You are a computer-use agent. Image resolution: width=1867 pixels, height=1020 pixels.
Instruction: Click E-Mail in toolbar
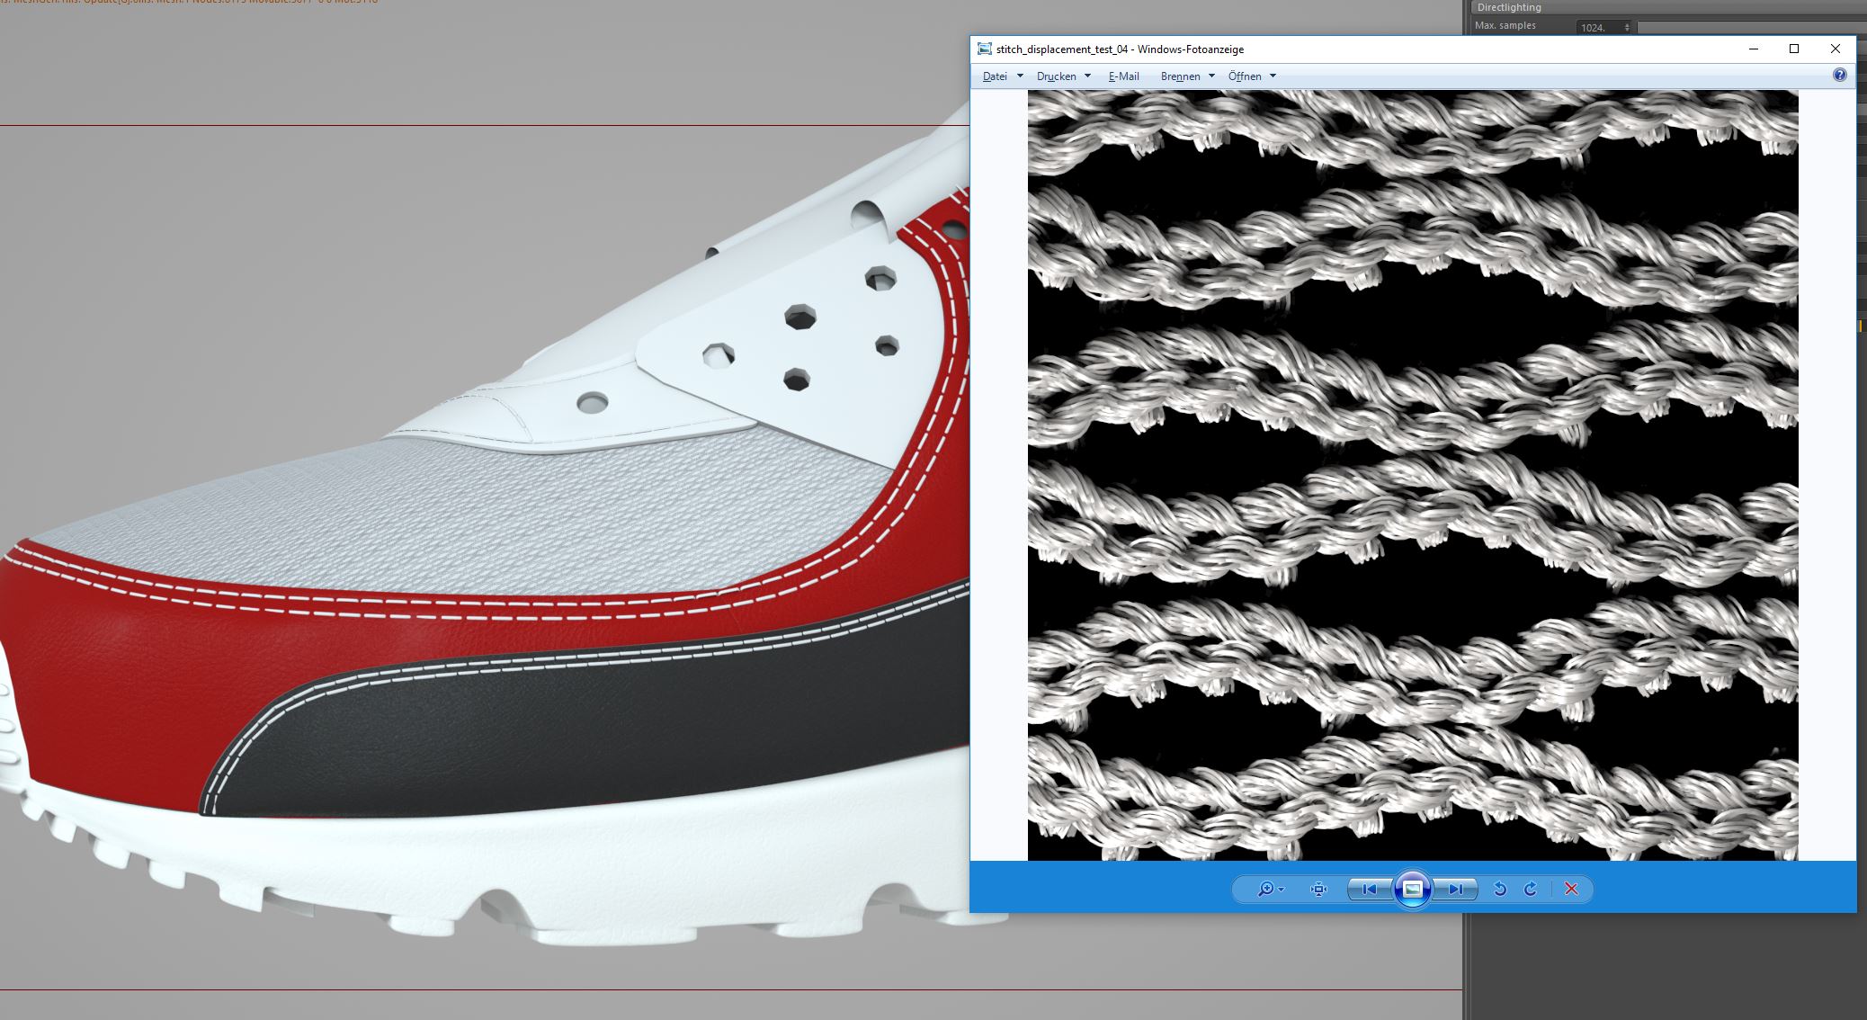(1123, 76)
